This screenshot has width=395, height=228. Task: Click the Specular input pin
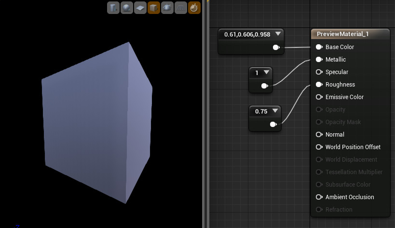319,72
